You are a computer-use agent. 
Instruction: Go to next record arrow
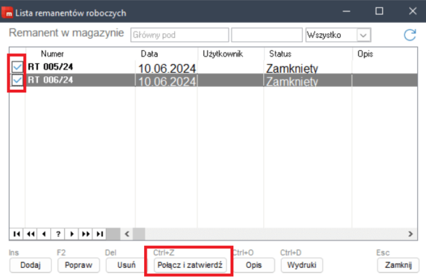tap(72, 234)
